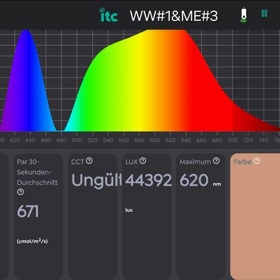
Task: Click the 440 label on the wavelength axis
Action: (x=30, y=140)
